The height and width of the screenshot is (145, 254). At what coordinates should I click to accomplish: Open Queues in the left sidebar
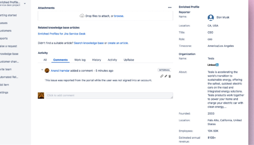point(4,23)
